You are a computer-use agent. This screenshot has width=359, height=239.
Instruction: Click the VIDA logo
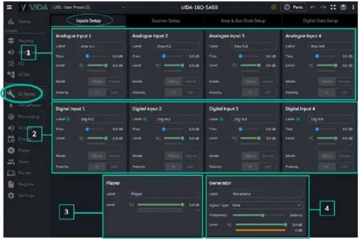(34, 7)
